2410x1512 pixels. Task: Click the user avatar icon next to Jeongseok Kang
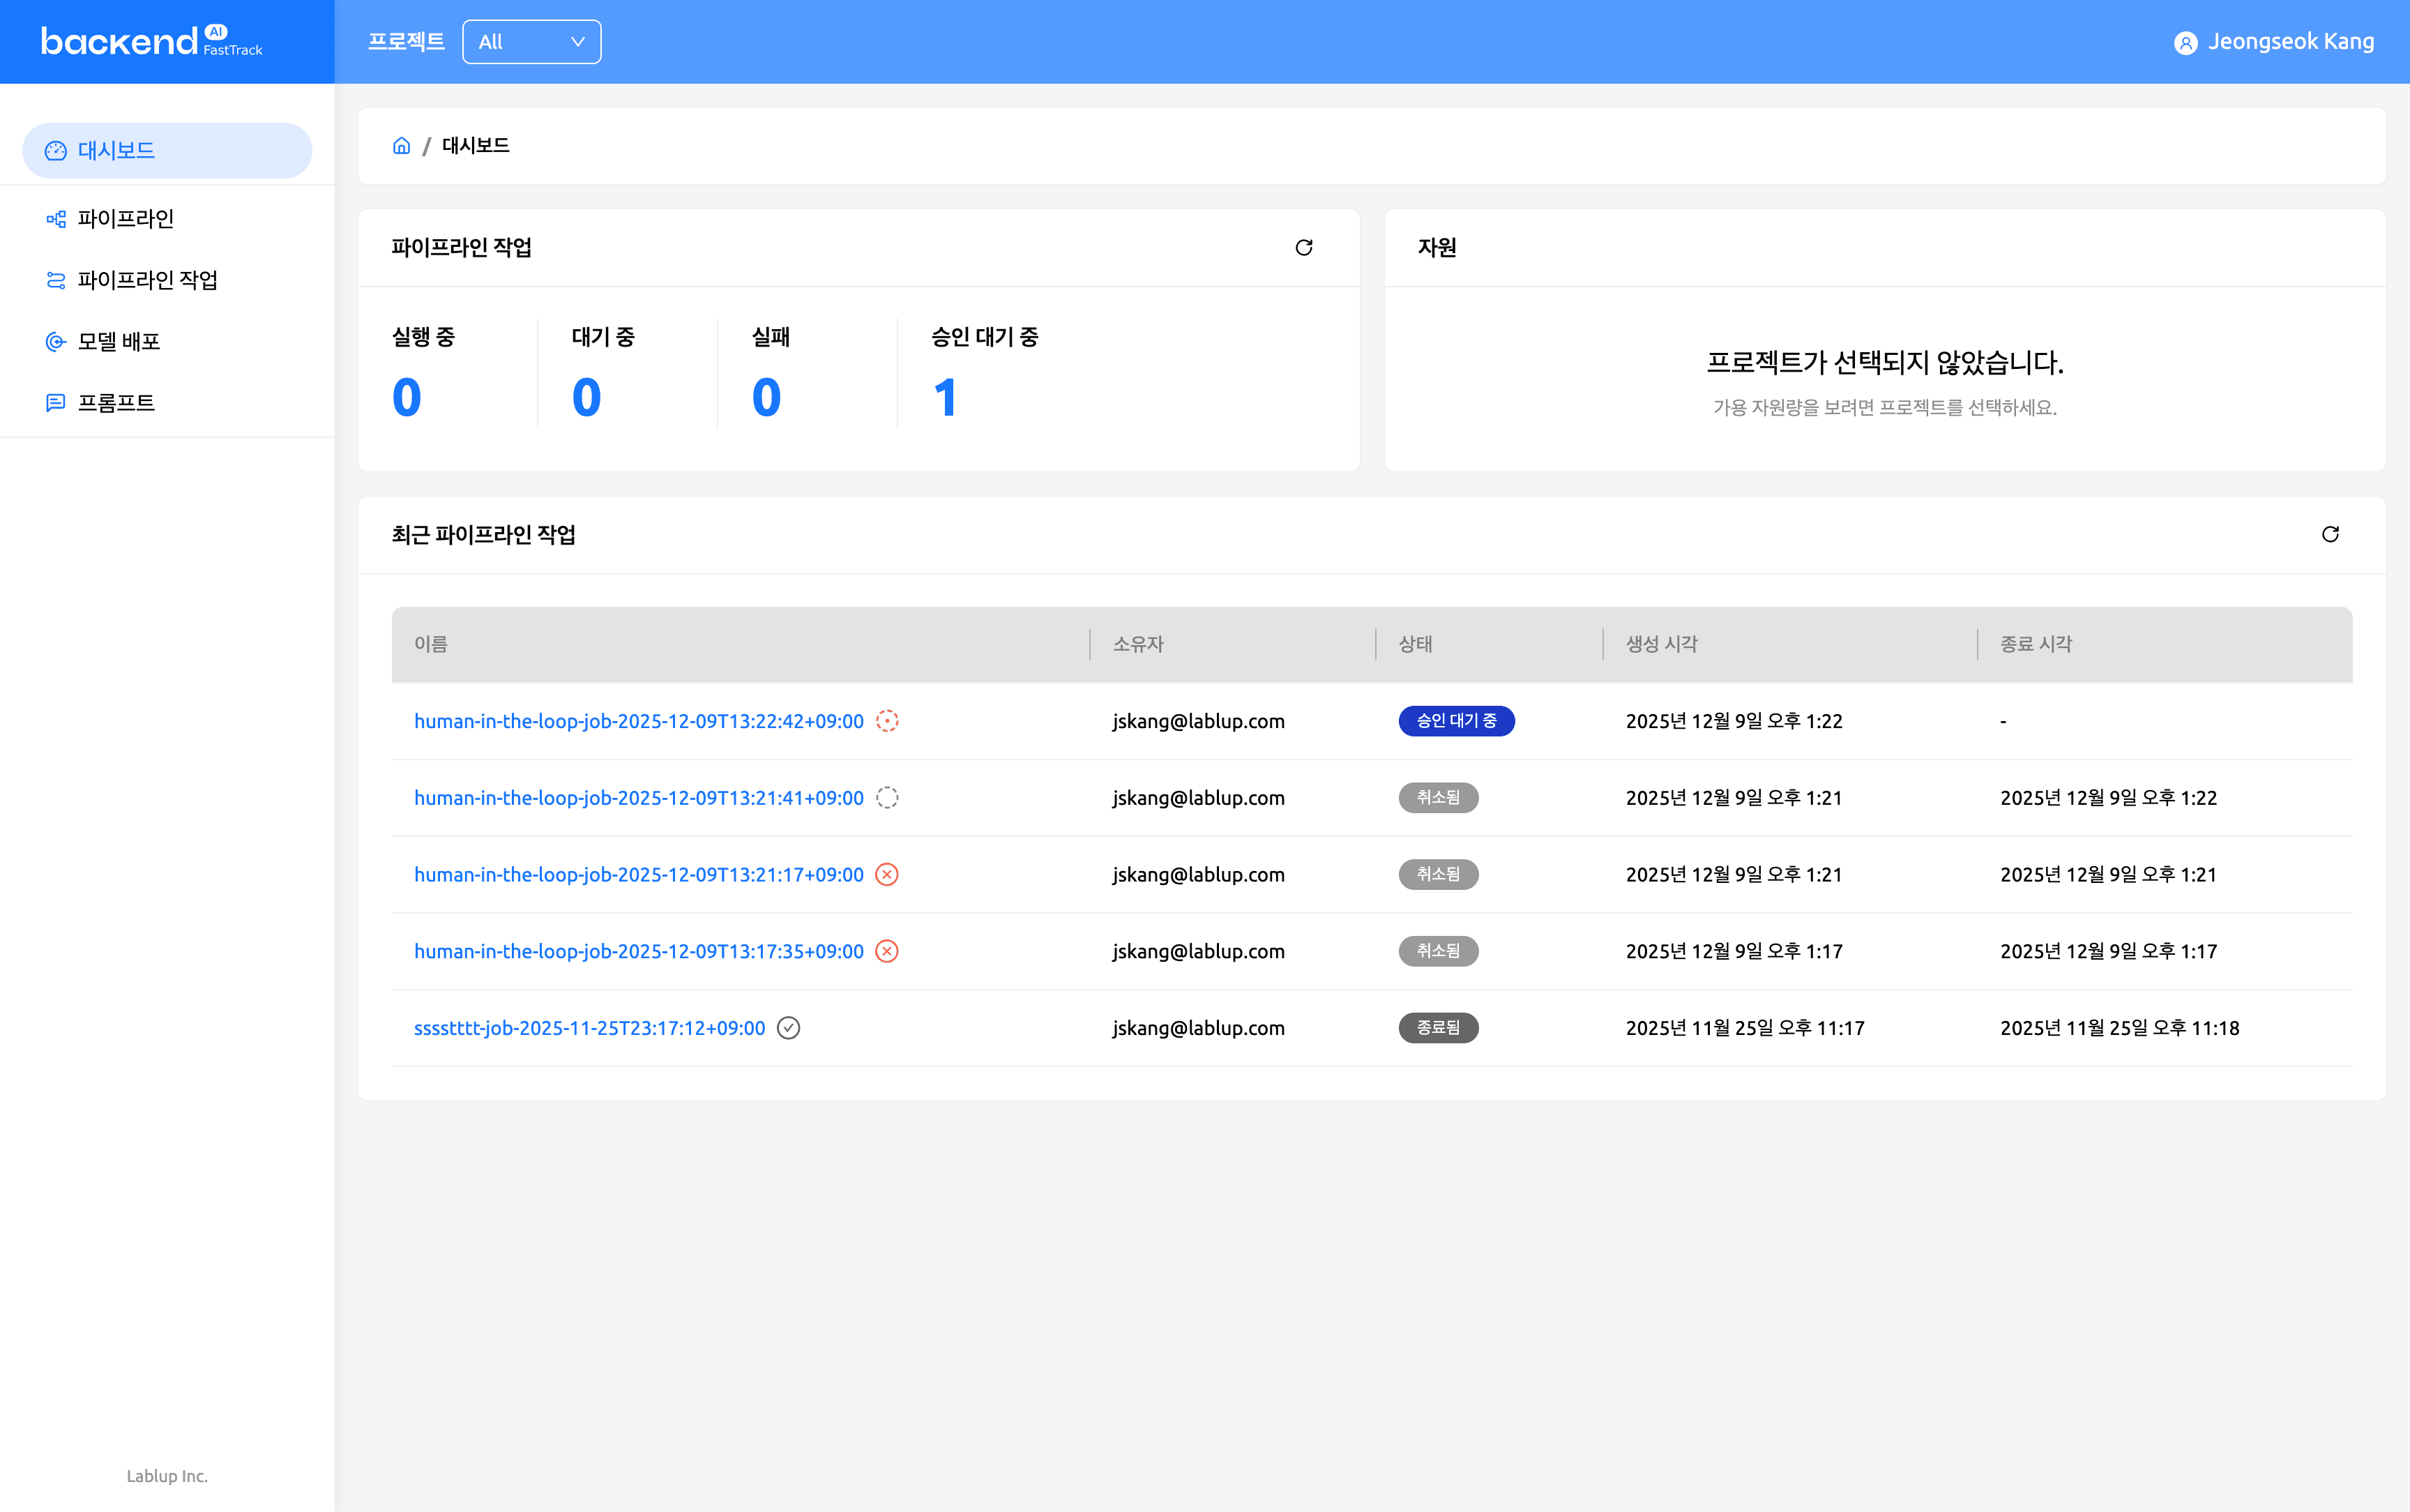(x=2185, y=41)
